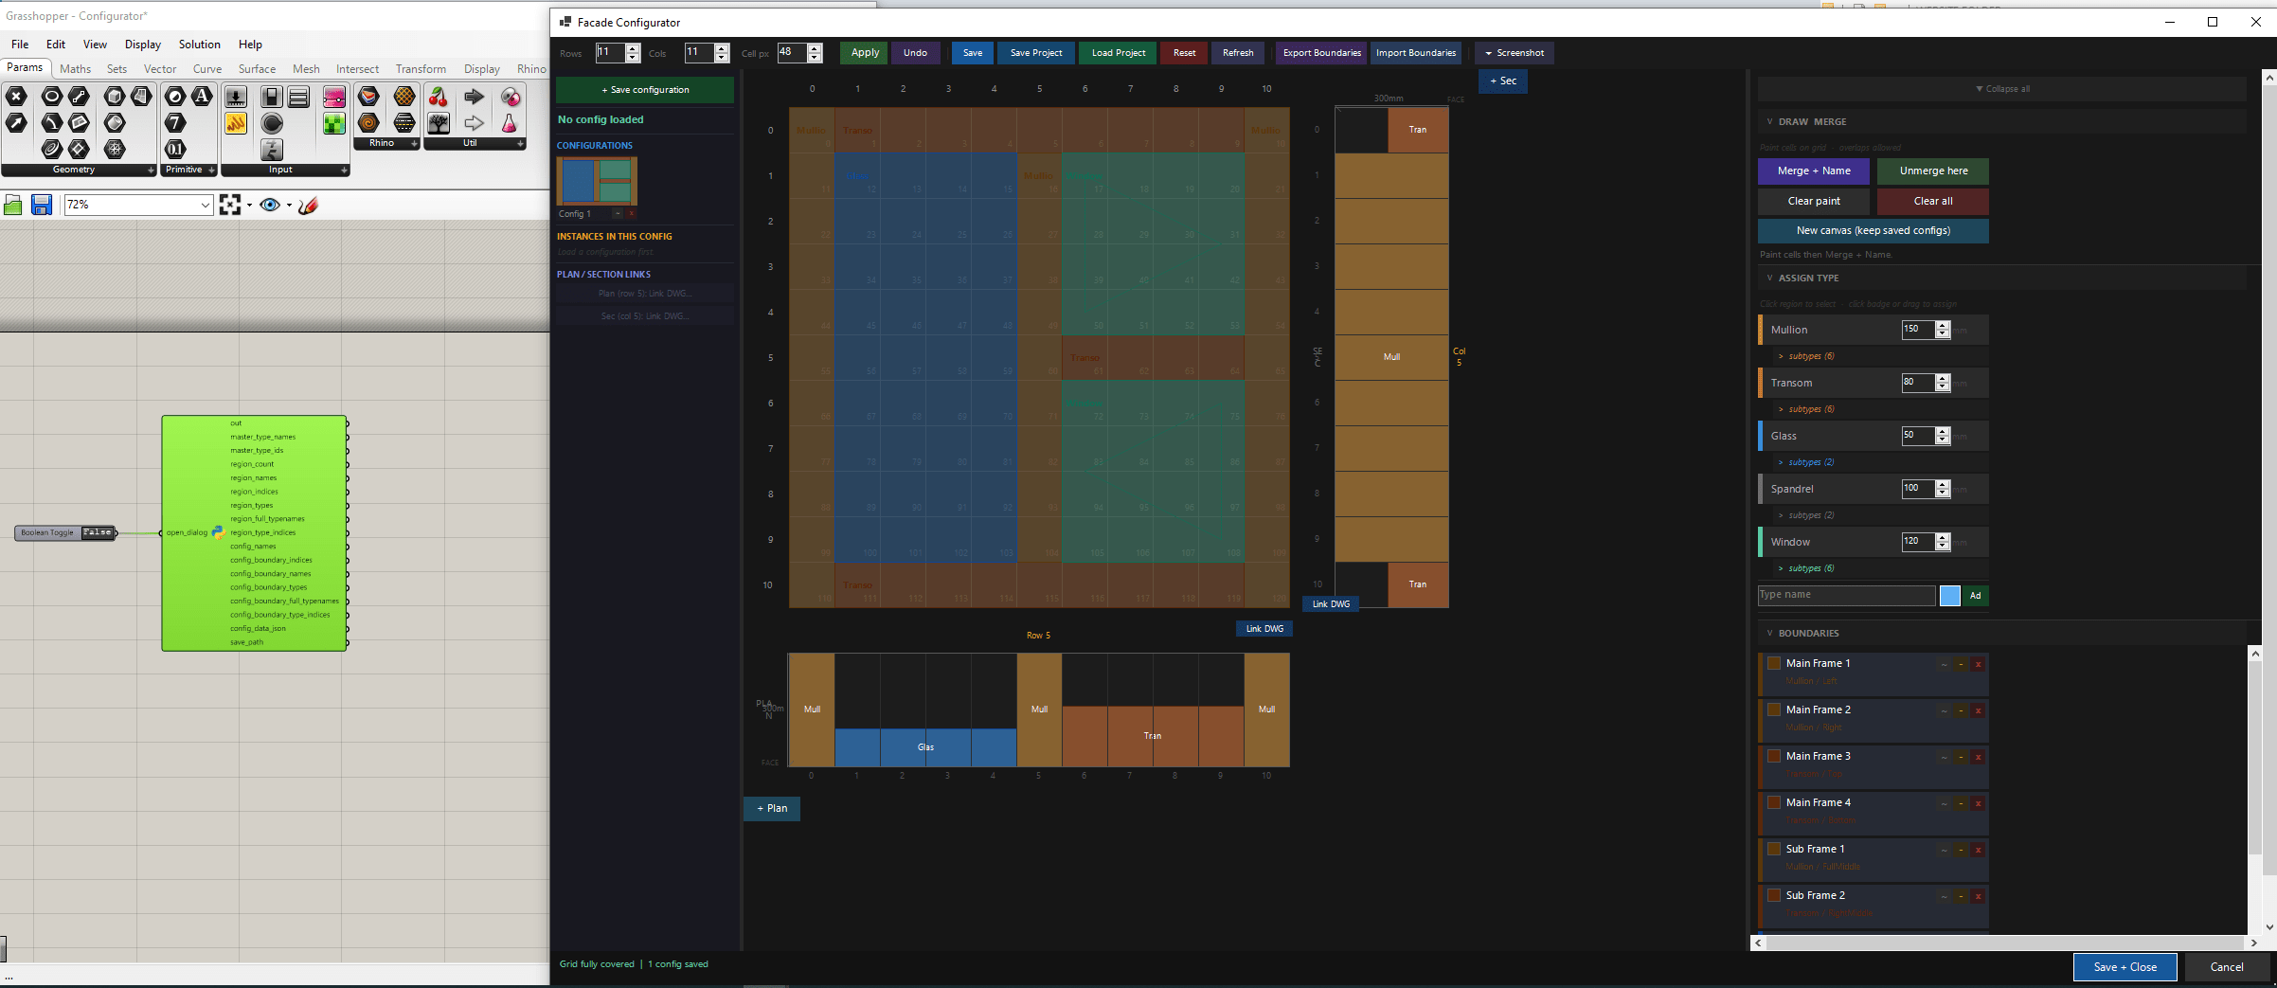Select the sketch pencil tool in Grasshopper
2277x988 pixels.
coord(308,205)
